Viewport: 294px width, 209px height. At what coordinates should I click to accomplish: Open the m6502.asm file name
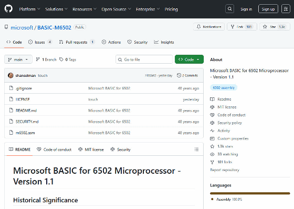[25, 133]
